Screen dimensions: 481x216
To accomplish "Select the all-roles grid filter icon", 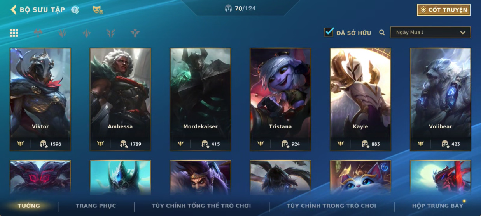I will point(14,33).
